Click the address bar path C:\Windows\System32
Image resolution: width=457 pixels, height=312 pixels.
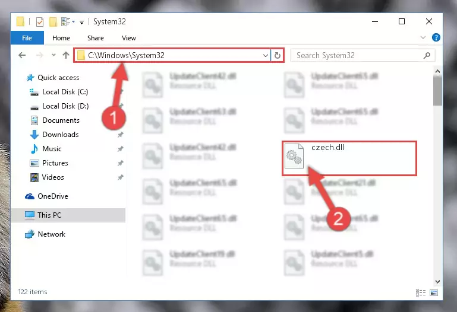point(126,55)
